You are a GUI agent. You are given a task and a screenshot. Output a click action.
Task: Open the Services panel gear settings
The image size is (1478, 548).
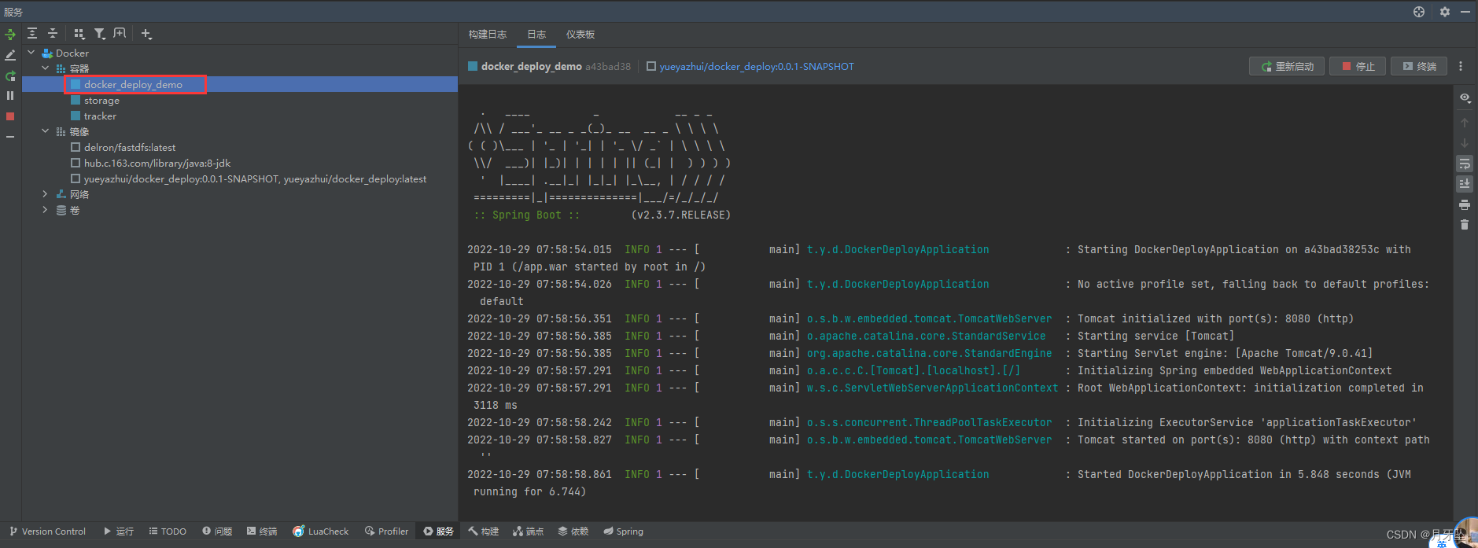pyautogui.click(x=1445, y=12)
